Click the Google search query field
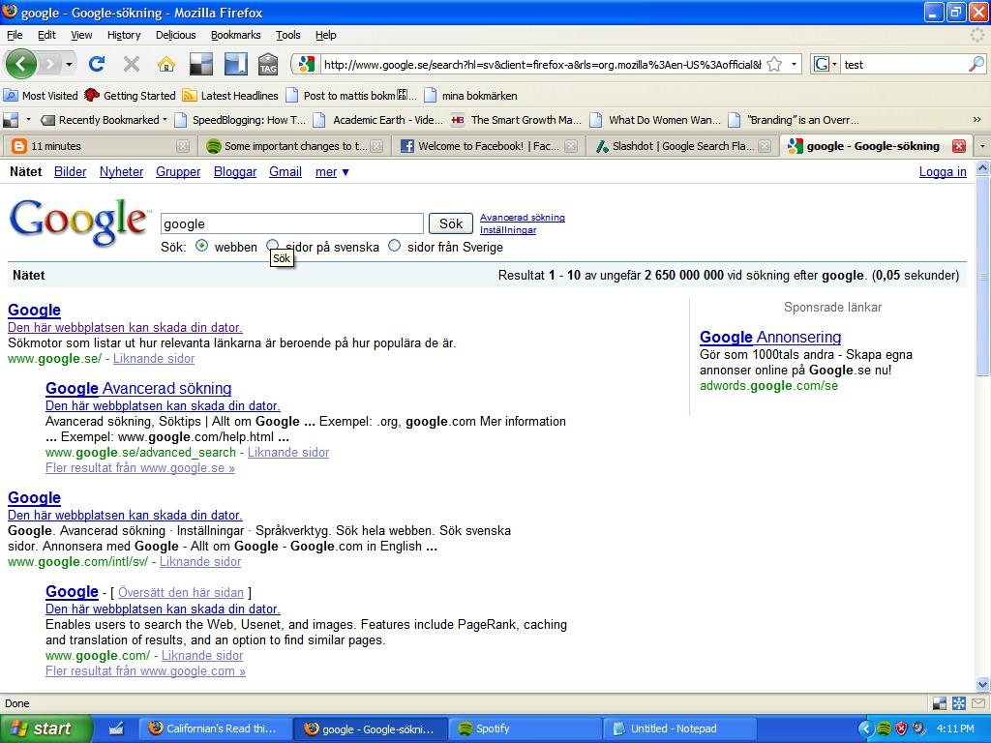The height and width of the screenshot is (743, 991). 292,223
